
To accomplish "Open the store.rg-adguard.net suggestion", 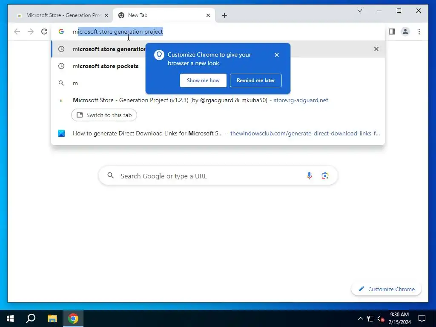I will click(x=218, y=100).
